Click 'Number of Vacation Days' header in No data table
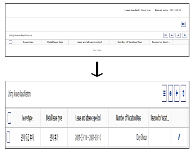The width and height of the screenshot is (194, 152). [x=130, y=42]
